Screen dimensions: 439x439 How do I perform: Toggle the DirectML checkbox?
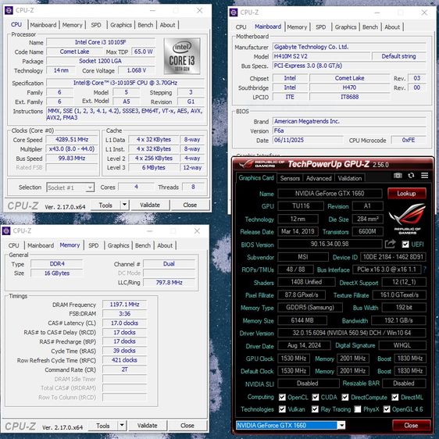[x=395, y=398]
